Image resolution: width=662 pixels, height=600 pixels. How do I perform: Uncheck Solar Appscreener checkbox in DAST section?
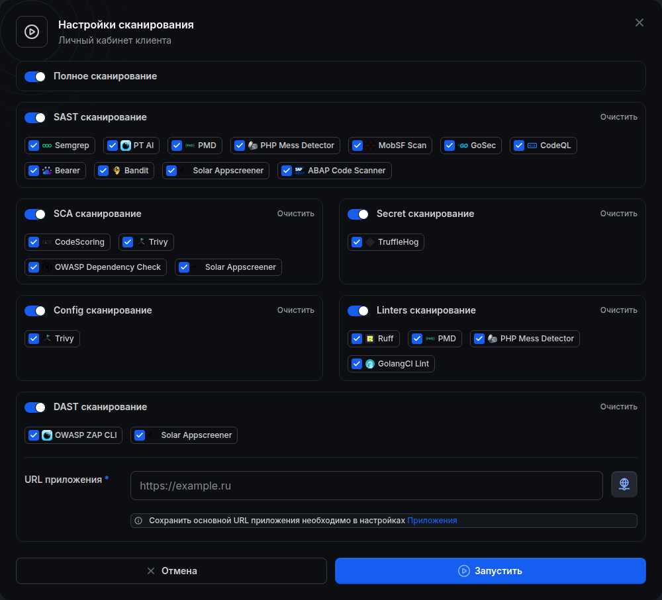click(x=140, y=435)
